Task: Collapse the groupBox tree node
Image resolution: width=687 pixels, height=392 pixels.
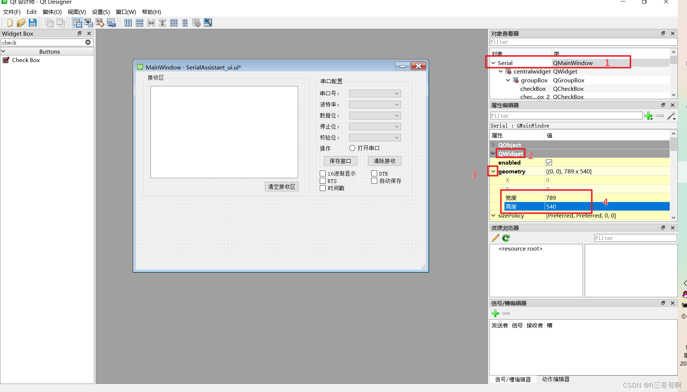Action: (x=508, y=80)
